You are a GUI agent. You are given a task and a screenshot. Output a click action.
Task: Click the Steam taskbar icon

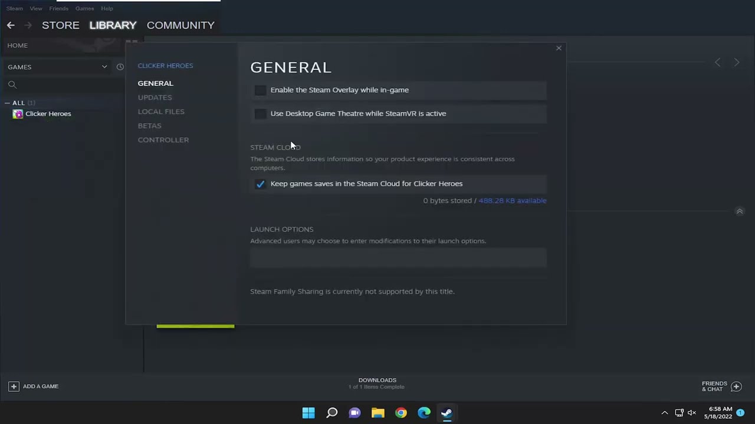pos(447,413)
